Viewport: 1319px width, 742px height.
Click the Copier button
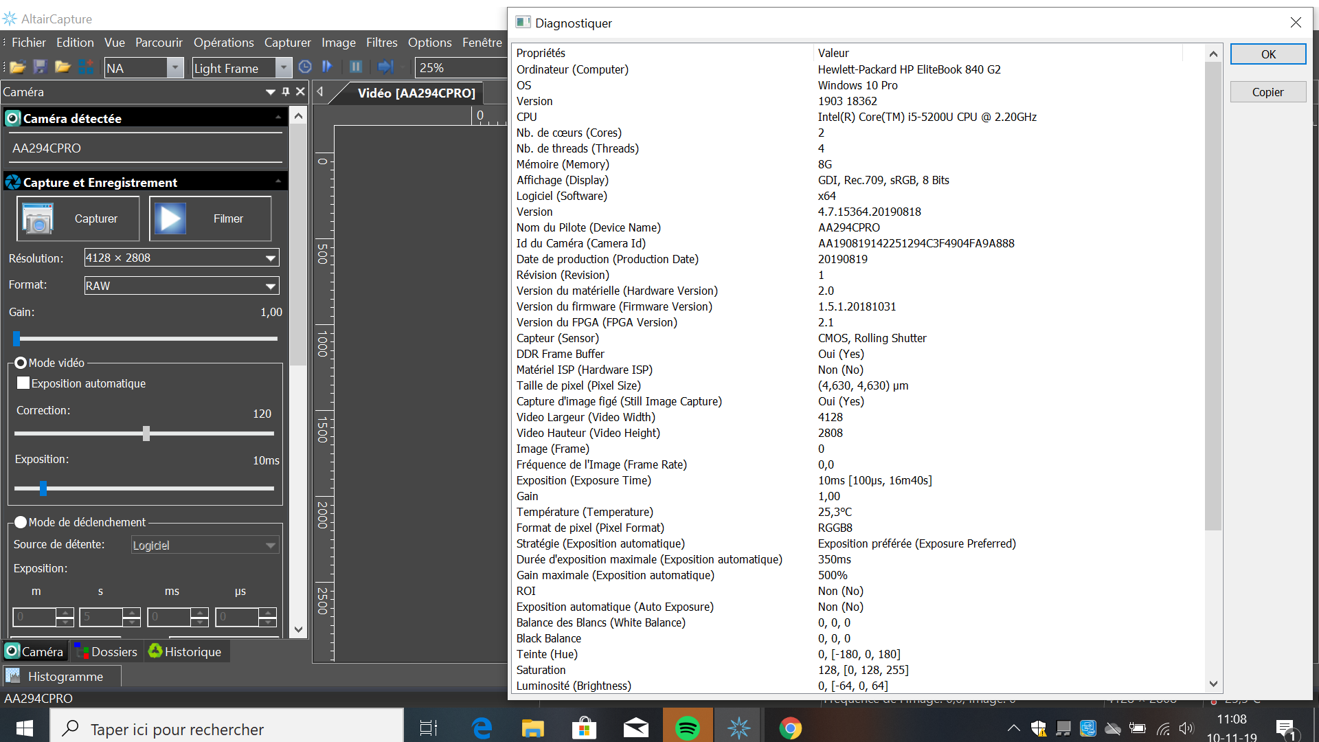click(1267, 92)
